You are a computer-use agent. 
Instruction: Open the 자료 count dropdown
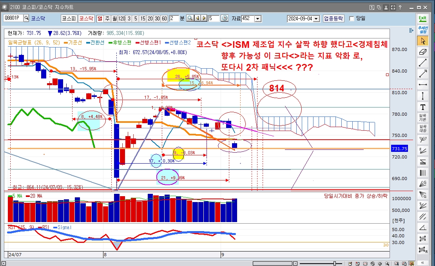[258, 18]
